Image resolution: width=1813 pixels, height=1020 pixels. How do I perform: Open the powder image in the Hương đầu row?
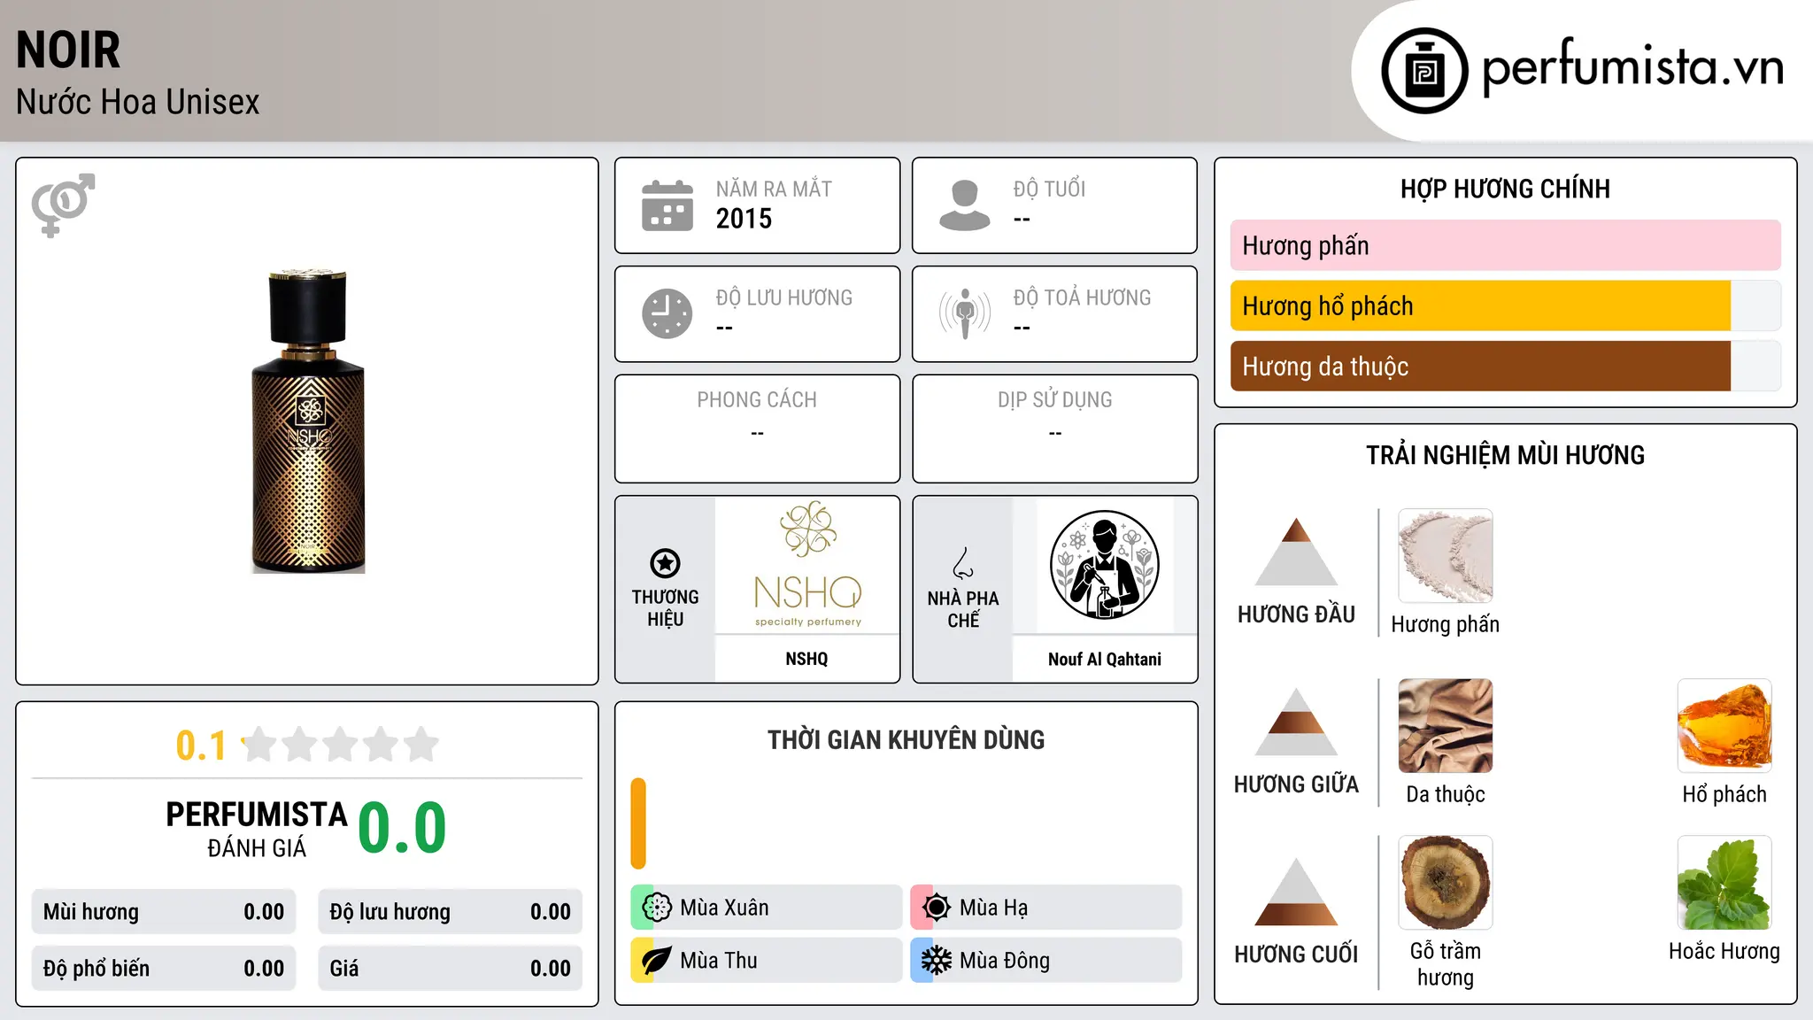pyautogui.click(x=1446, y=556)
